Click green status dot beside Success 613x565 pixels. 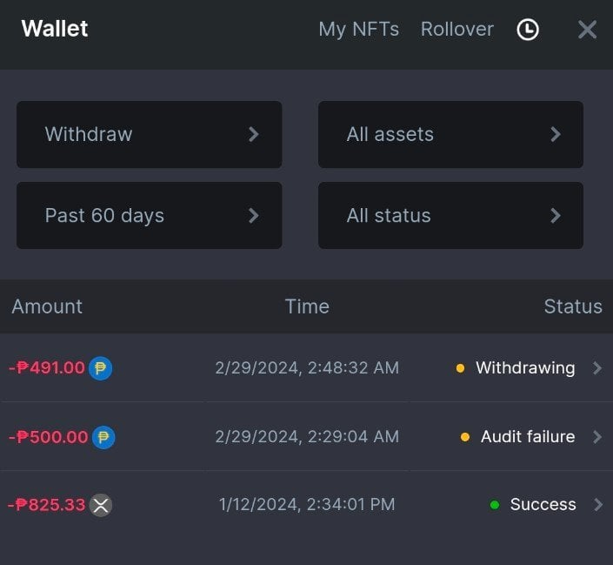pos(494,505)
